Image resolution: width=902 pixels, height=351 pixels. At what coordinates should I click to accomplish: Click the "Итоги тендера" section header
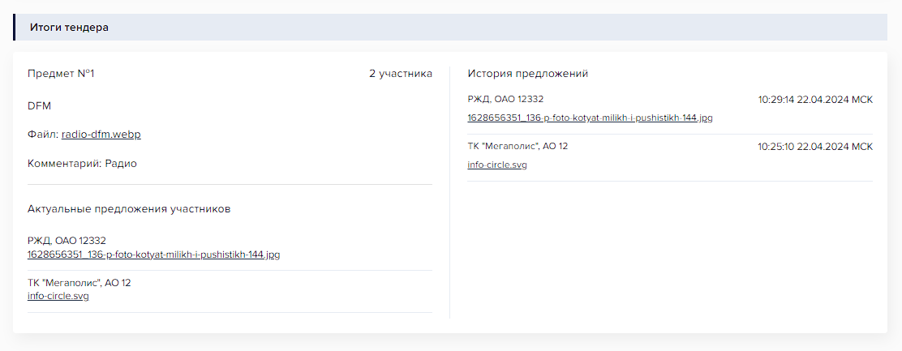[x=69, y=28]
